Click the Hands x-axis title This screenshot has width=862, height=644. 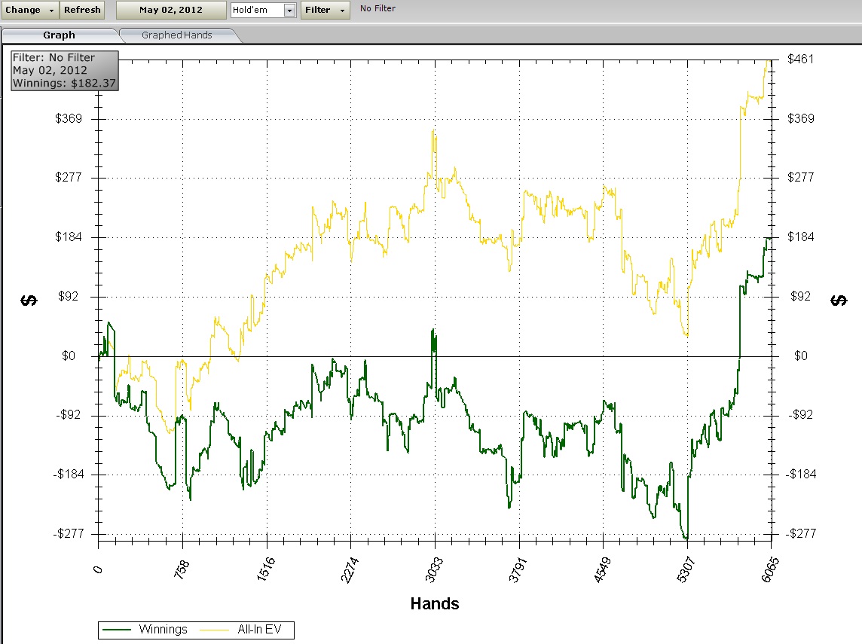[435, 603]
